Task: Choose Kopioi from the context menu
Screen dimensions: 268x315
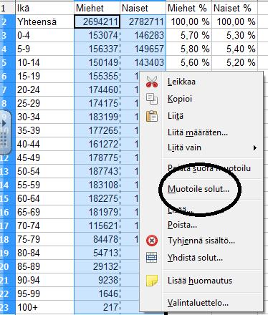Action: tap(180, 99)
